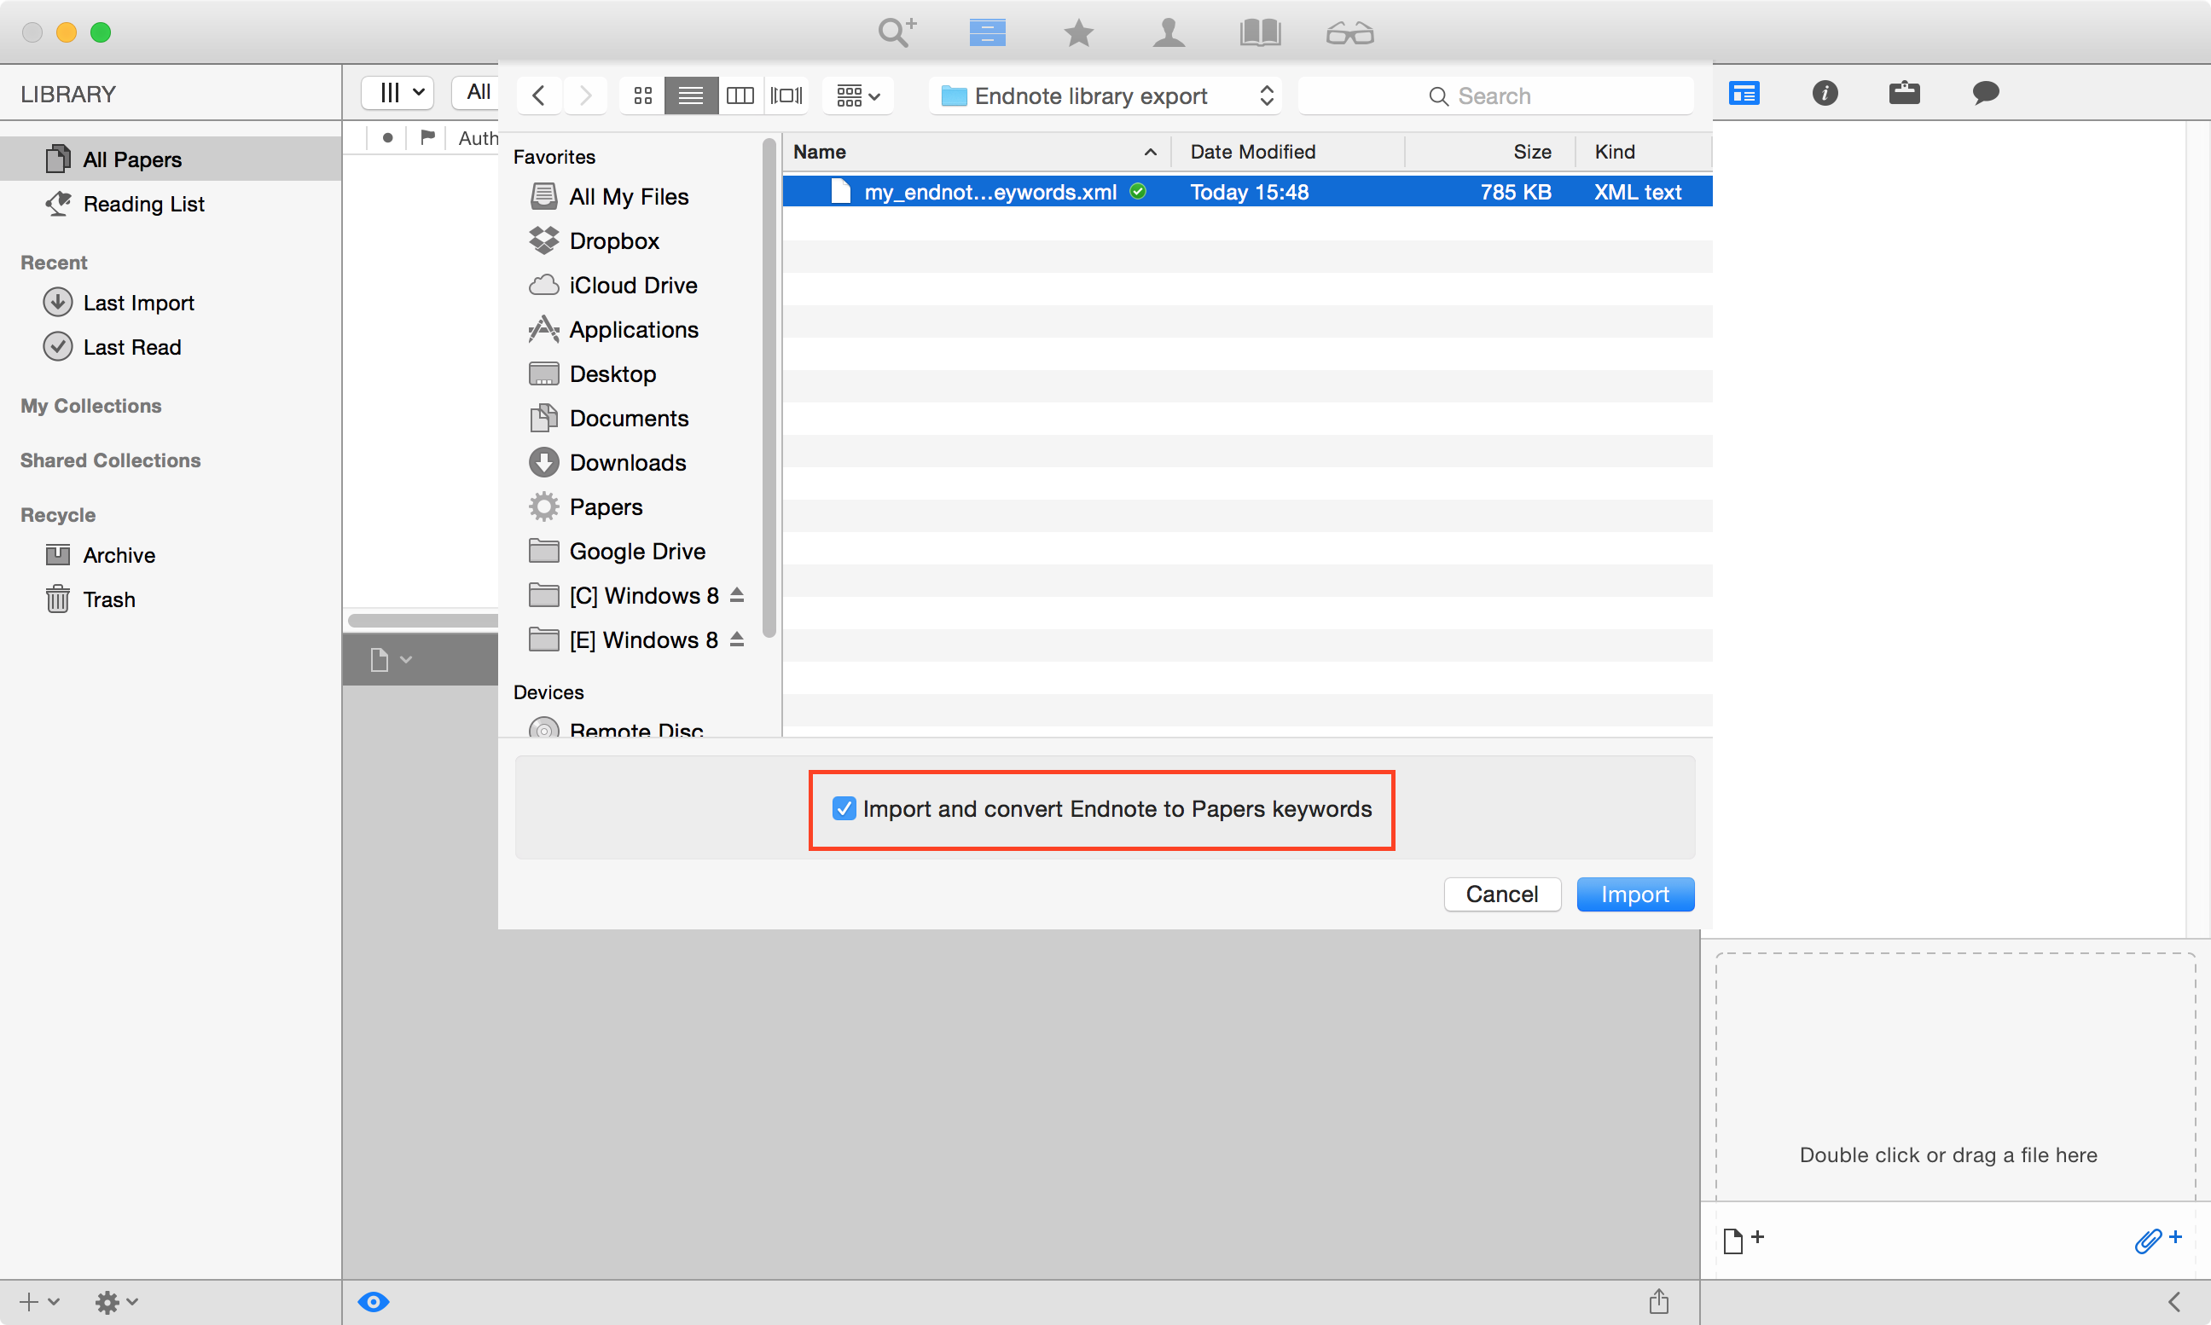Switch file dialog to cover flow view
This screenshot has height=1325, width=2211.
coord(786,95)
